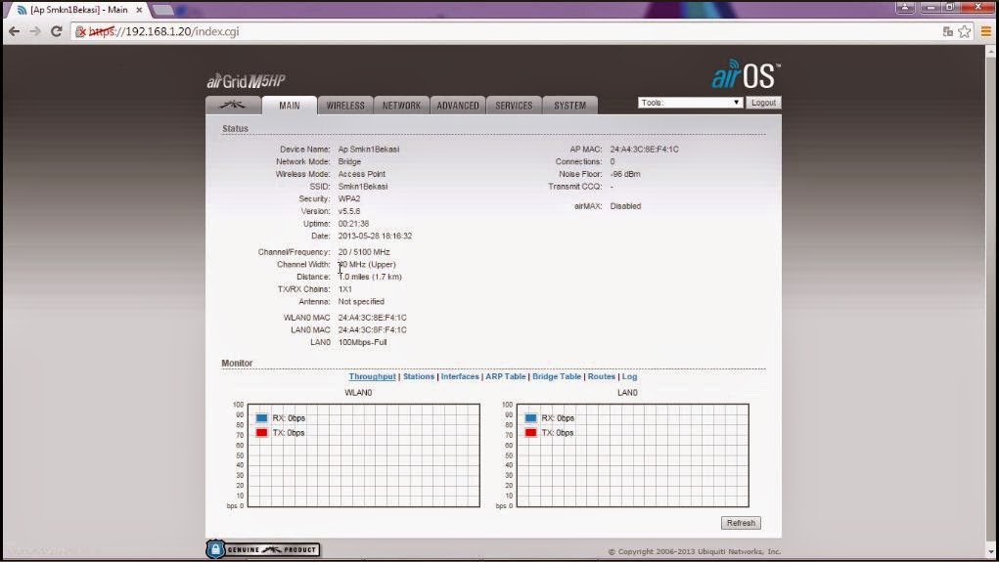Click the Security WPA2 value
999x562 pixels.
pyautogui.click(x=348, y=199)
